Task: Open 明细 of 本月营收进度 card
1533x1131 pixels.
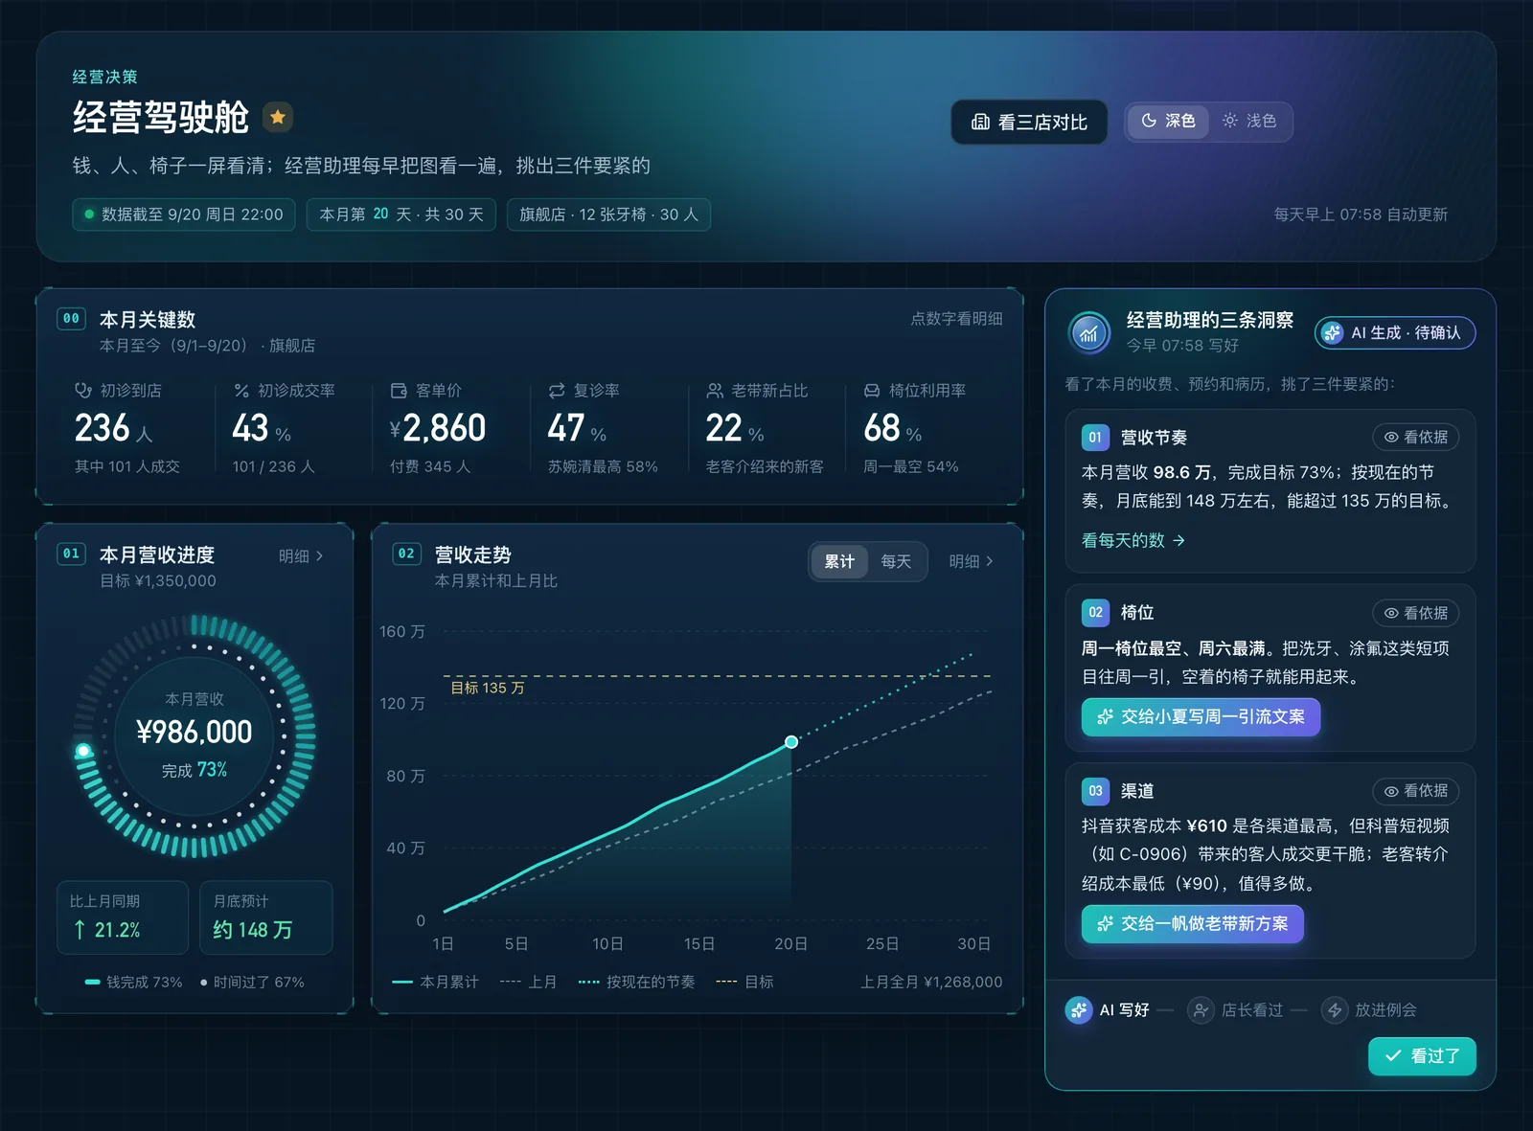Action: coord(301,556)
